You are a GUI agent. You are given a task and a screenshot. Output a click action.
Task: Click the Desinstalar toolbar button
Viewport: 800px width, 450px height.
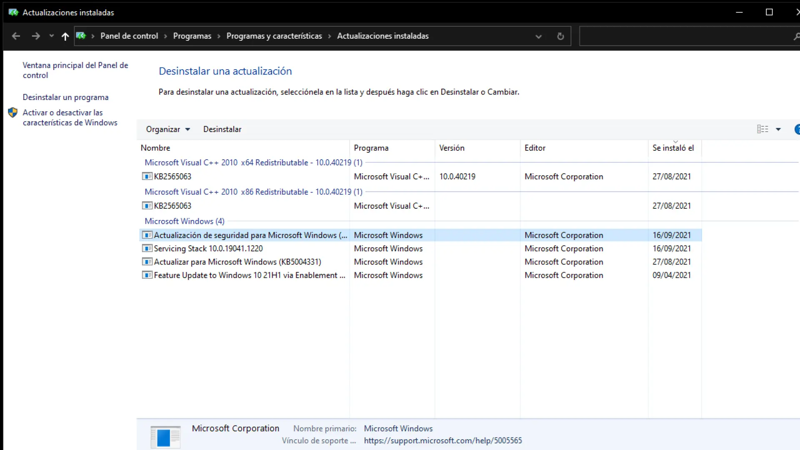coord(222,129)
